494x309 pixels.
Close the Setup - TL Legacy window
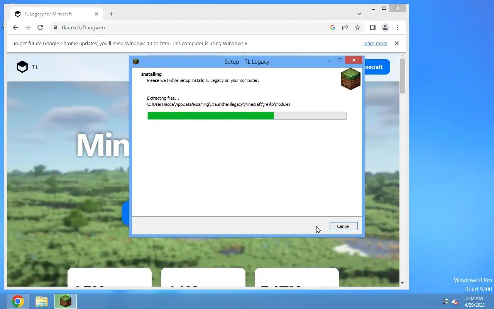354,60
